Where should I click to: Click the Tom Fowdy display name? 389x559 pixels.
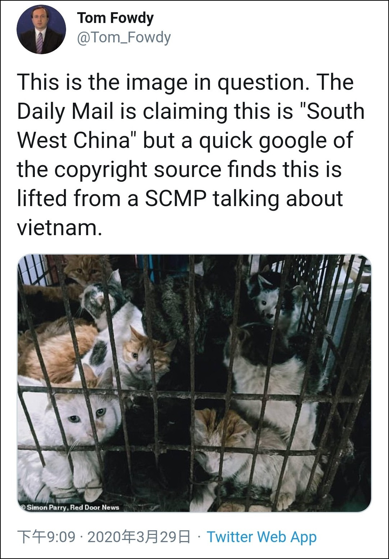(x=115, y=18)
